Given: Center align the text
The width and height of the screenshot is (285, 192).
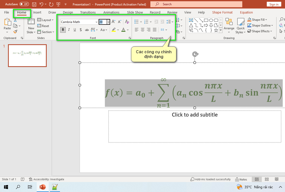Looking at the screenshot, I should (143, 30).
